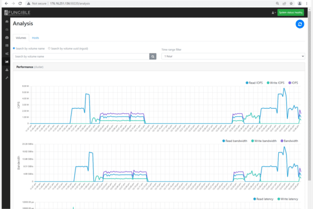Click the browser back arrow
Image resolution: width=313 pixels, height=209 pixels.
click(6, 3)
